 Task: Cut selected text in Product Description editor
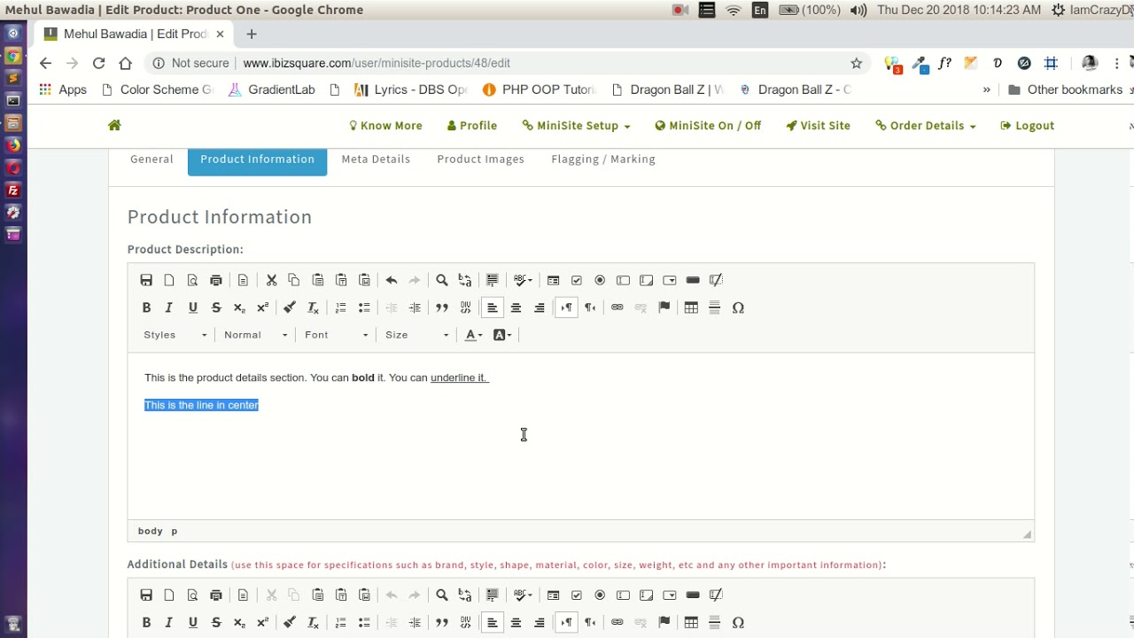pyautogui.click(x=271, y=280)
